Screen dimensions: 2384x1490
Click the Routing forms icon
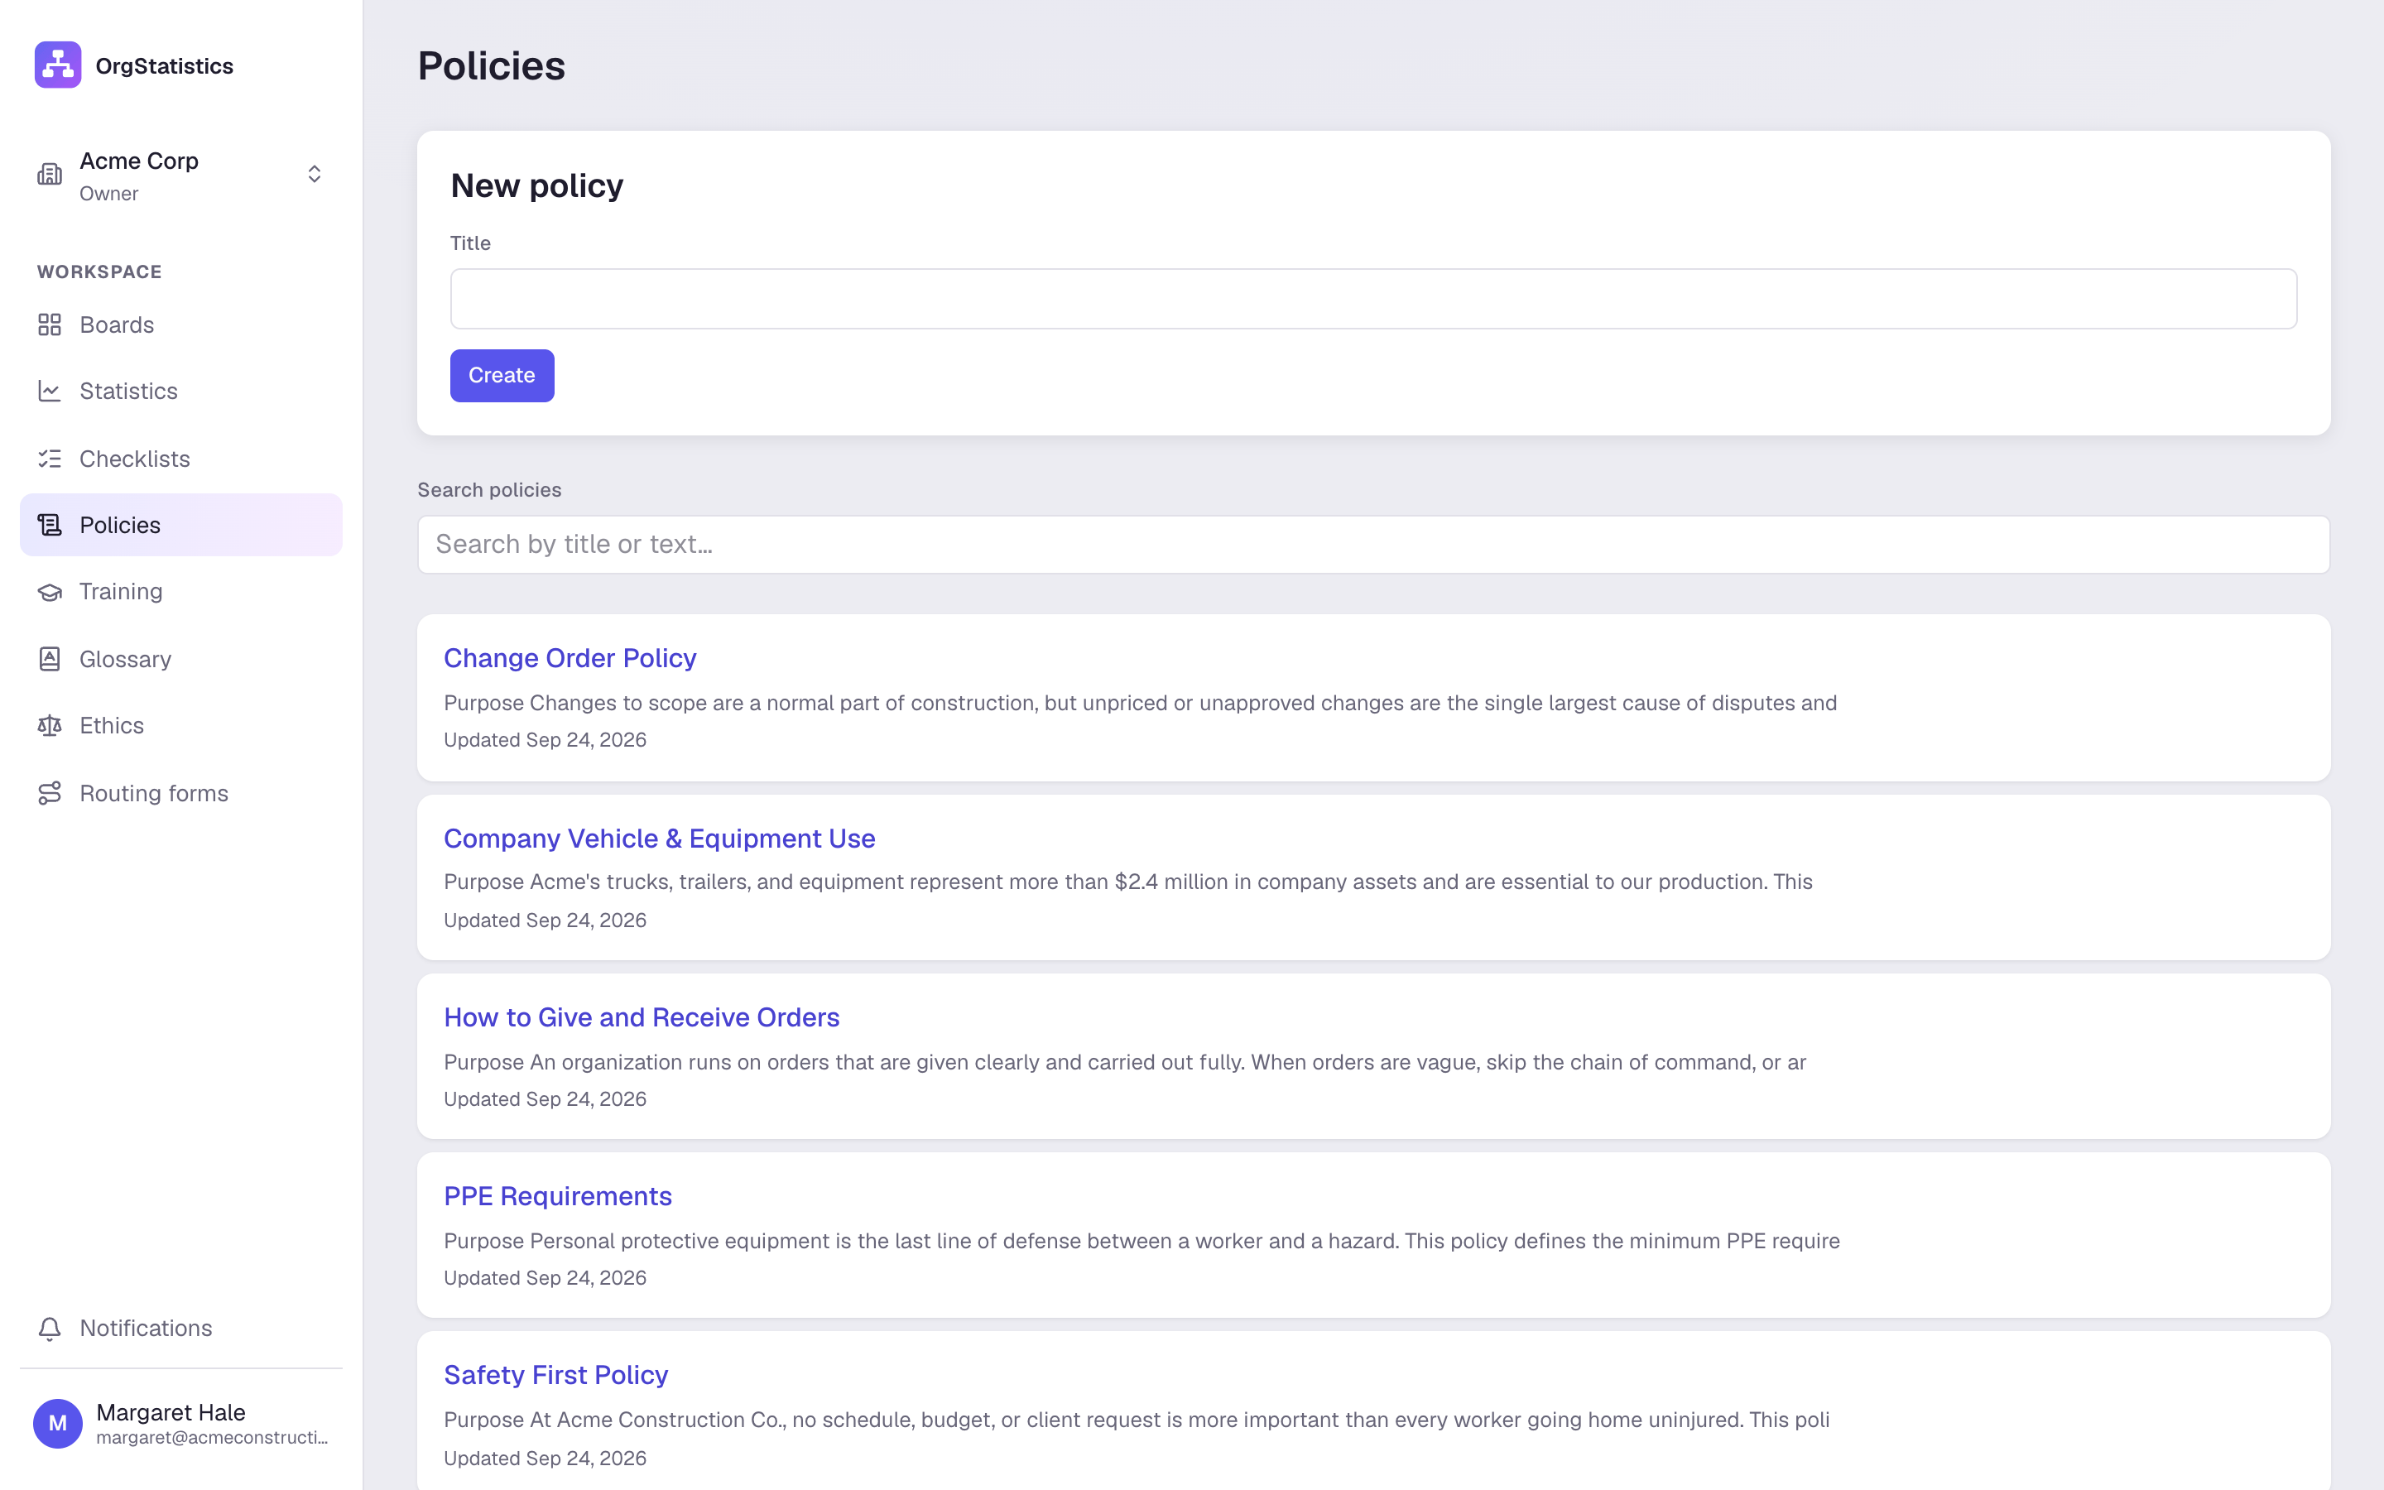point(50,793)
